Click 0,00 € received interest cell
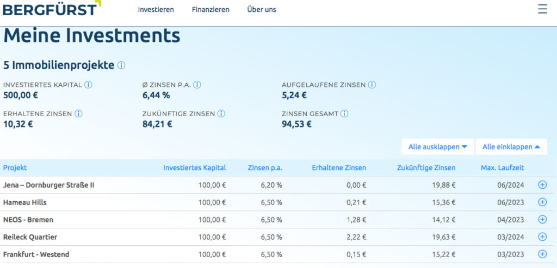The image size is (557, 268). [x=356, y=185]
